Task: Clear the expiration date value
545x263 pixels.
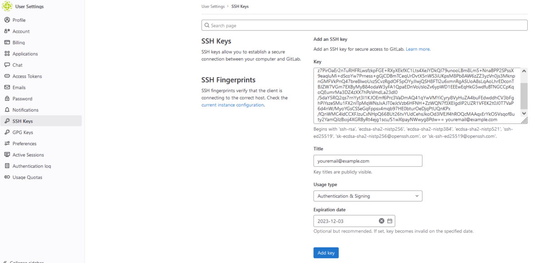Action: click(381, 221)
